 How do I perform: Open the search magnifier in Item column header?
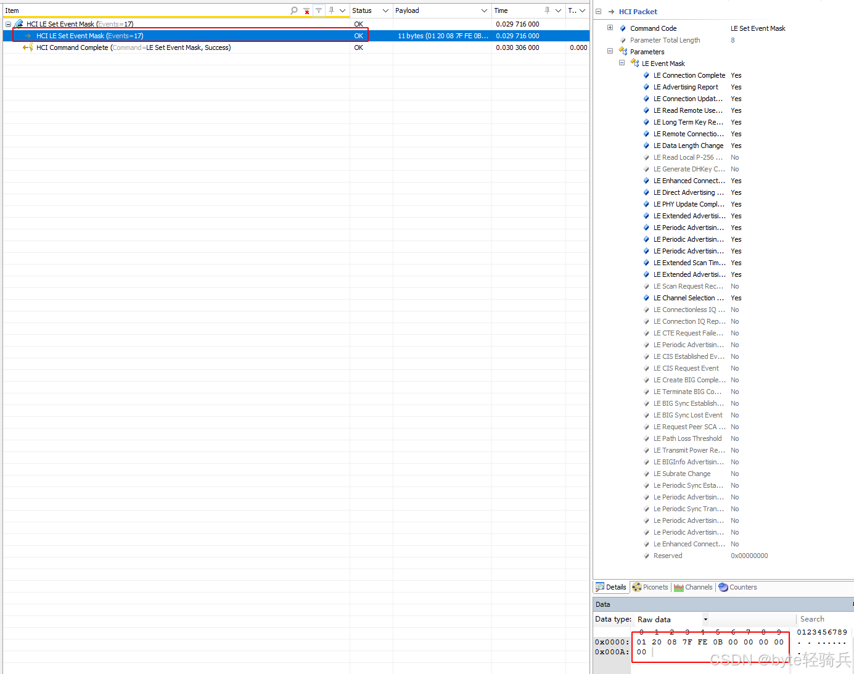[294, 10]
